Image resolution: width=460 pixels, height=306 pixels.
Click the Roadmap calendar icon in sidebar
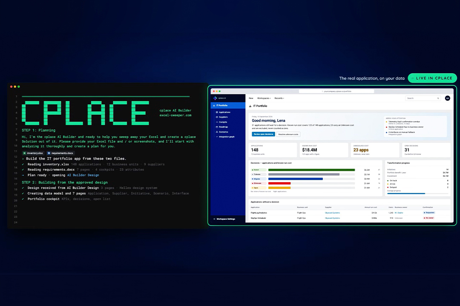coord(217,127)
